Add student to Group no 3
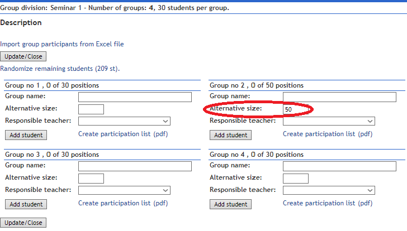Image resolution: width=407 pixels, height=231 pixels. (x=26, y=204)
